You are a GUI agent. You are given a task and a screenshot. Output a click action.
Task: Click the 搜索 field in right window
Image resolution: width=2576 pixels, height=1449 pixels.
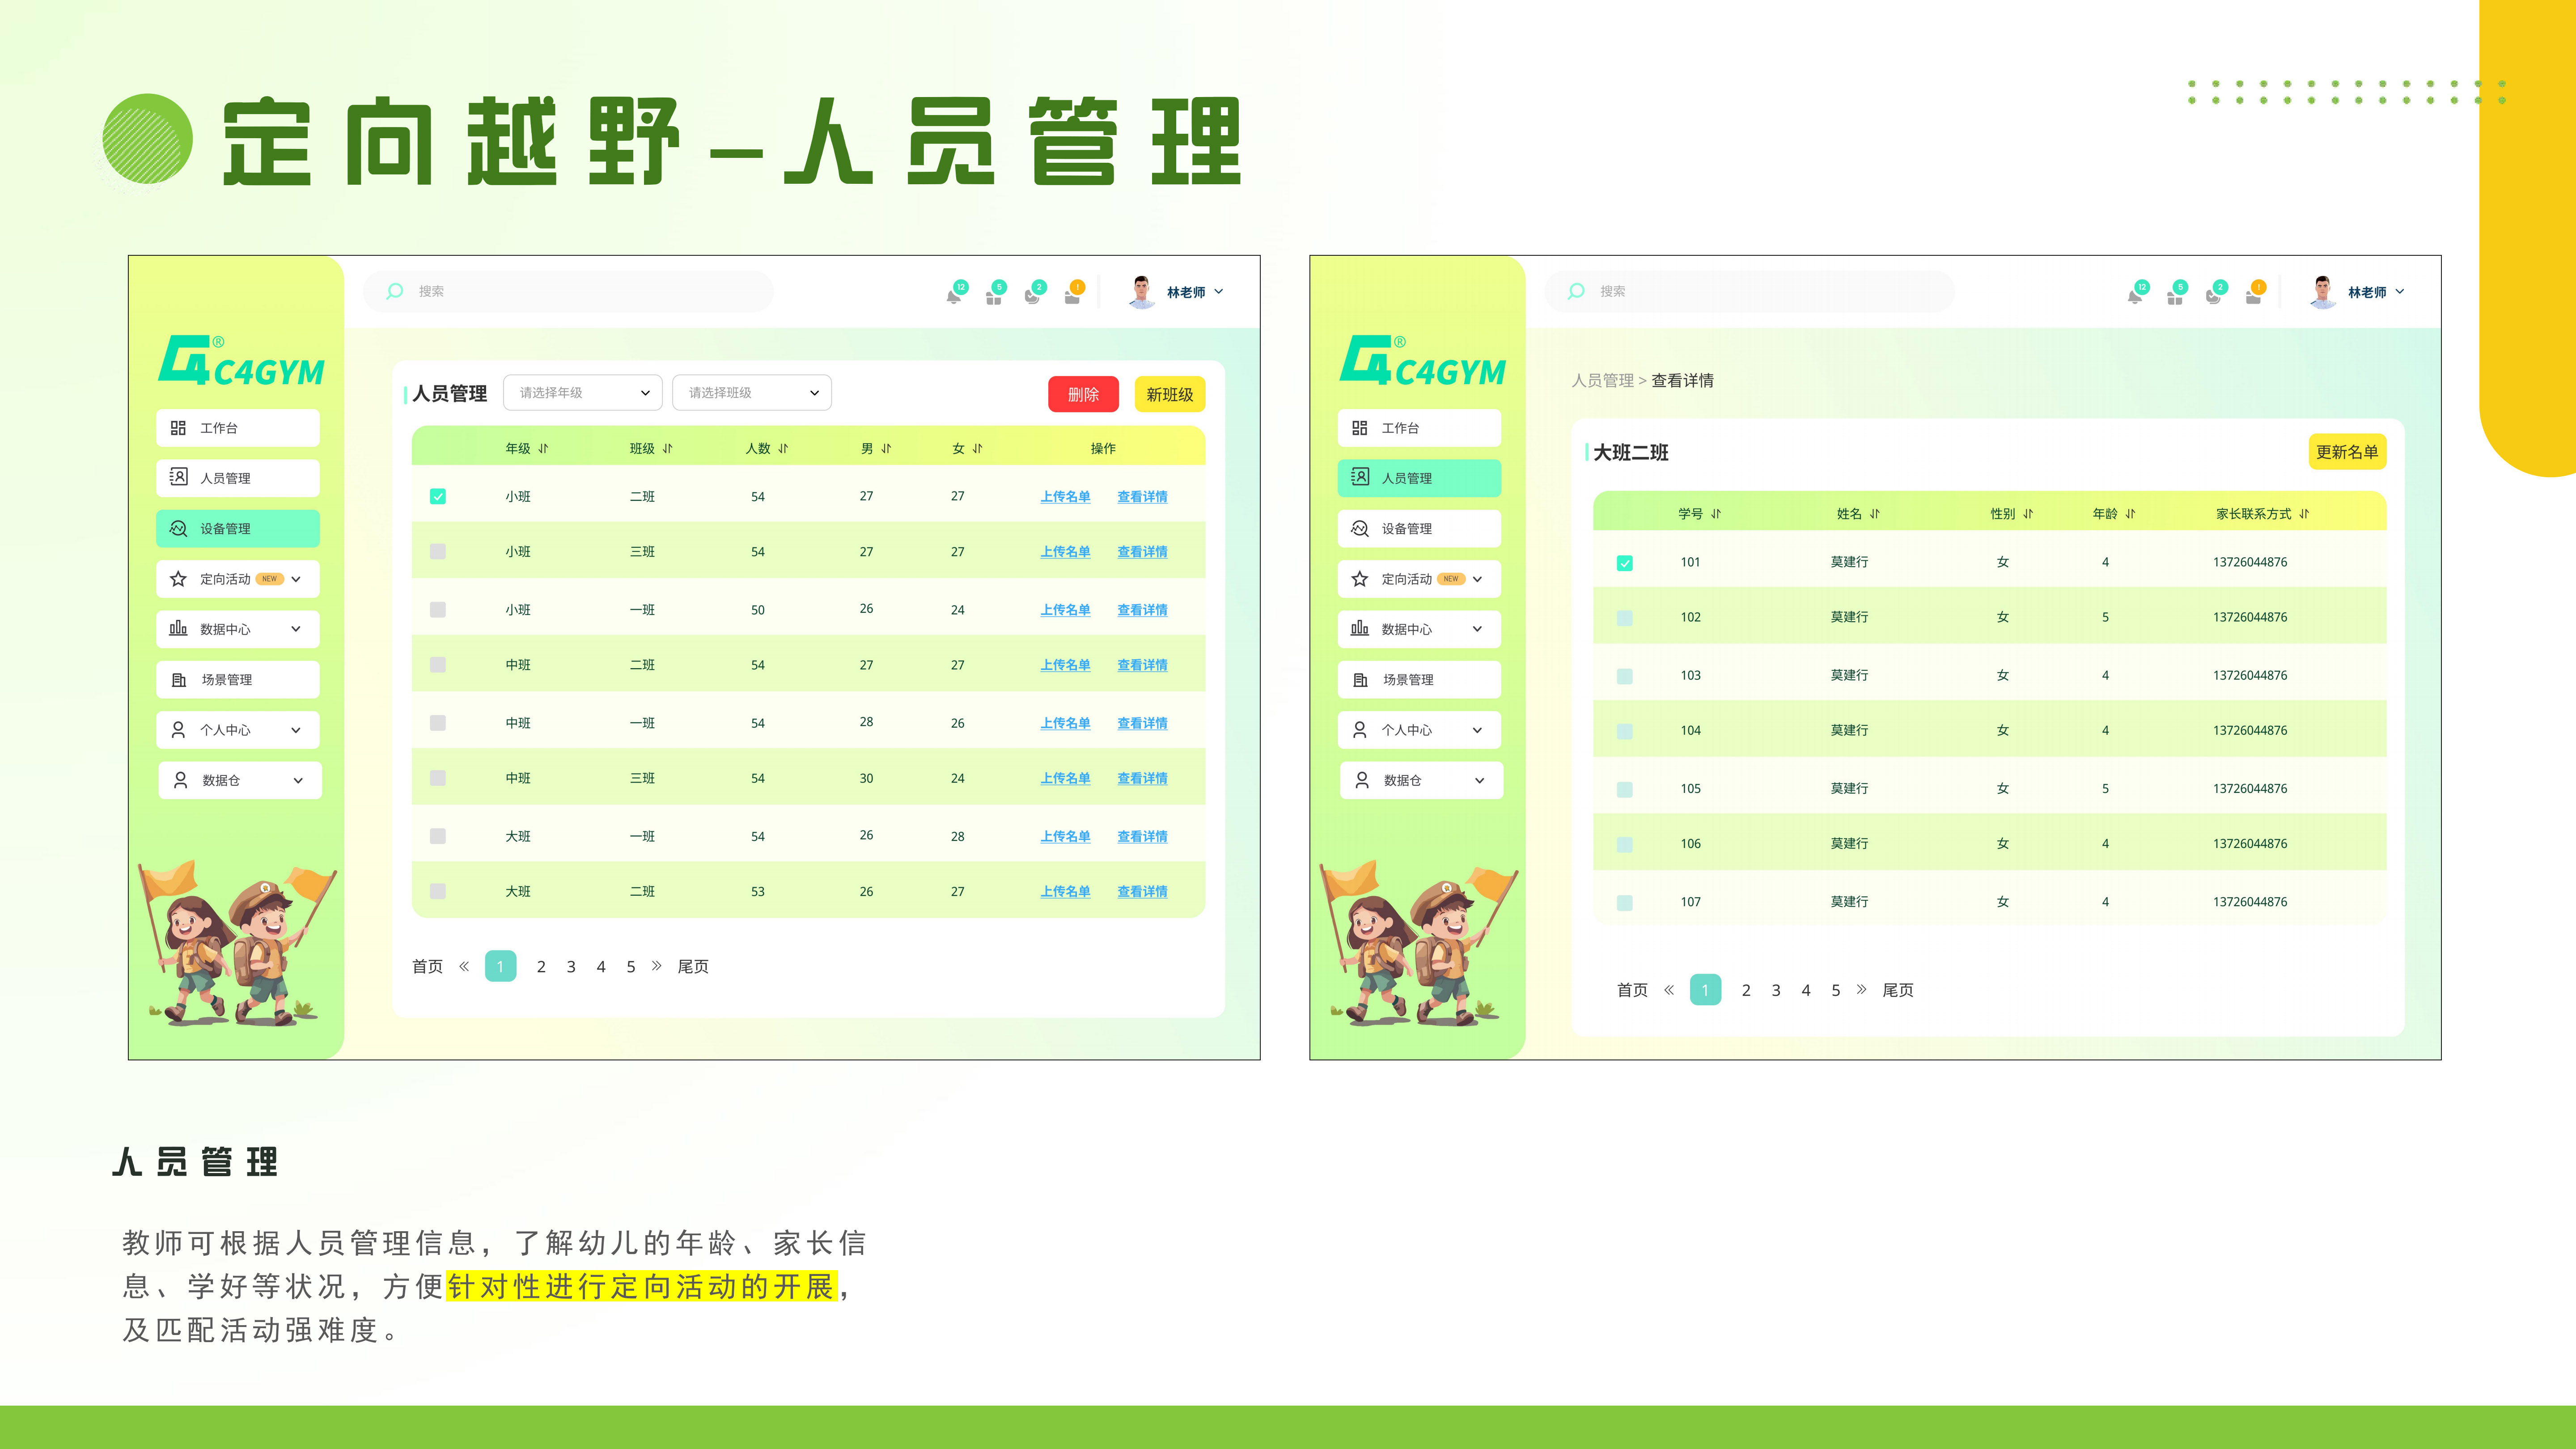pyautogui.click(x=1750, y=291)
